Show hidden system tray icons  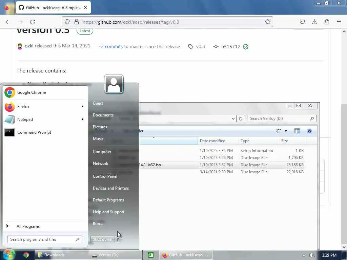click(304, 255)
